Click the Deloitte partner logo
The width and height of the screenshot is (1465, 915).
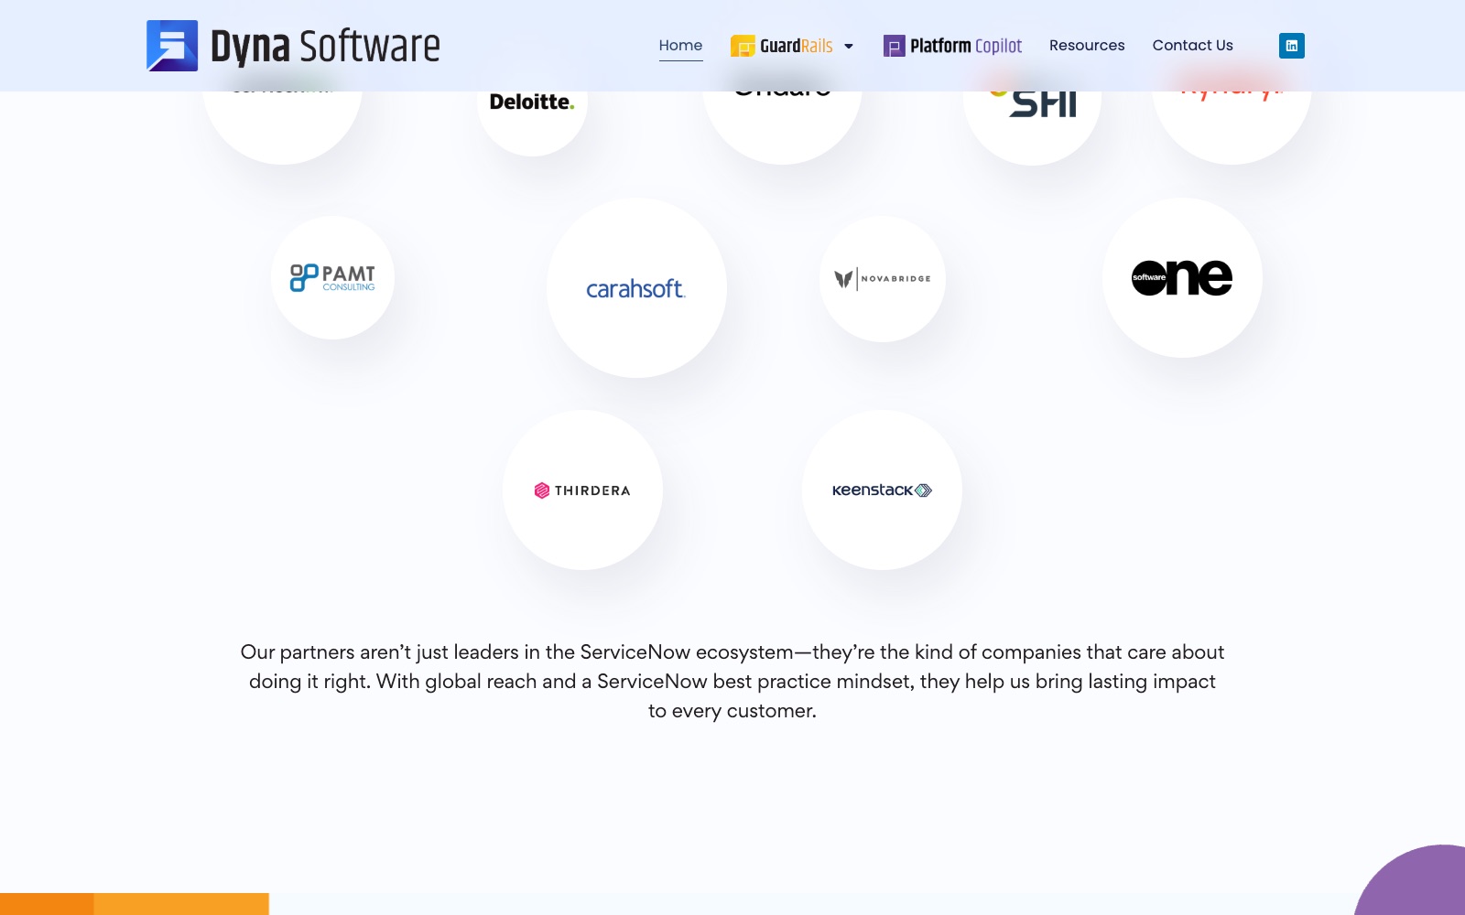click(x=532, y=102)
